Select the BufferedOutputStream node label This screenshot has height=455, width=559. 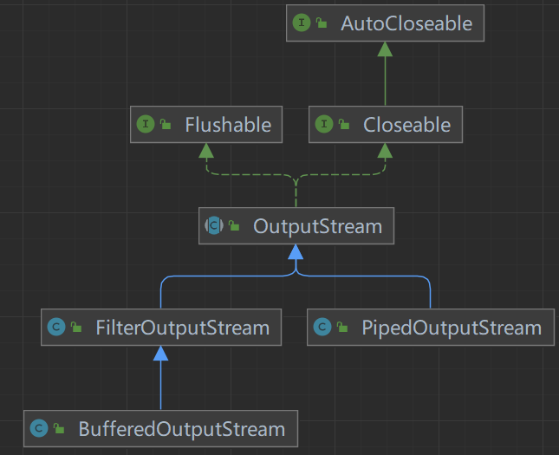[x=181, y=428]
